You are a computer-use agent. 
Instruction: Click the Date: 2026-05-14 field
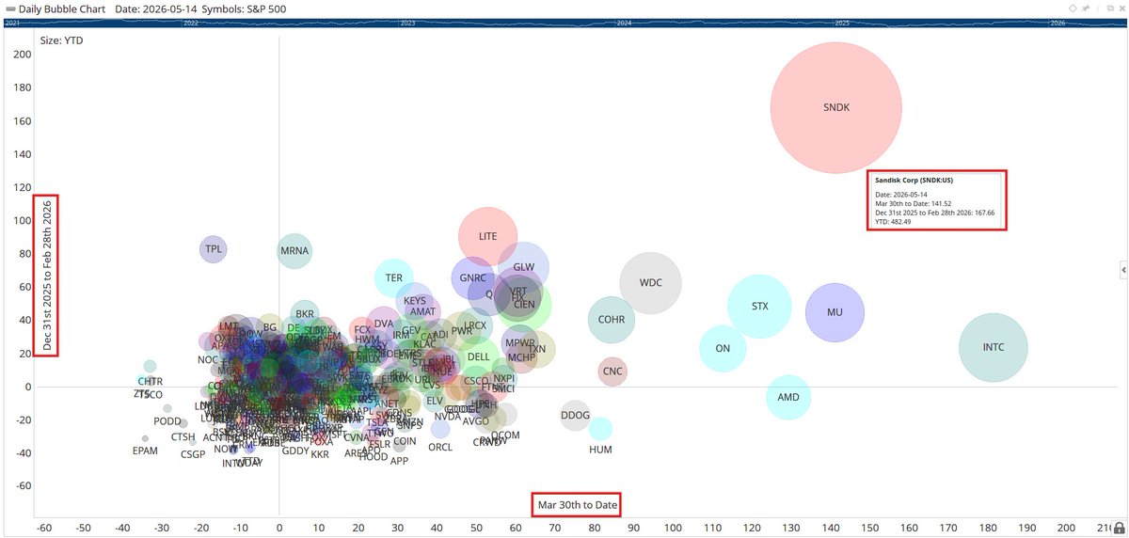[156, 8]
